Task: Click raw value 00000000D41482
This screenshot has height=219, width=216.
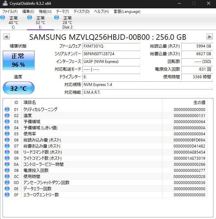Action: coord(189,146)
